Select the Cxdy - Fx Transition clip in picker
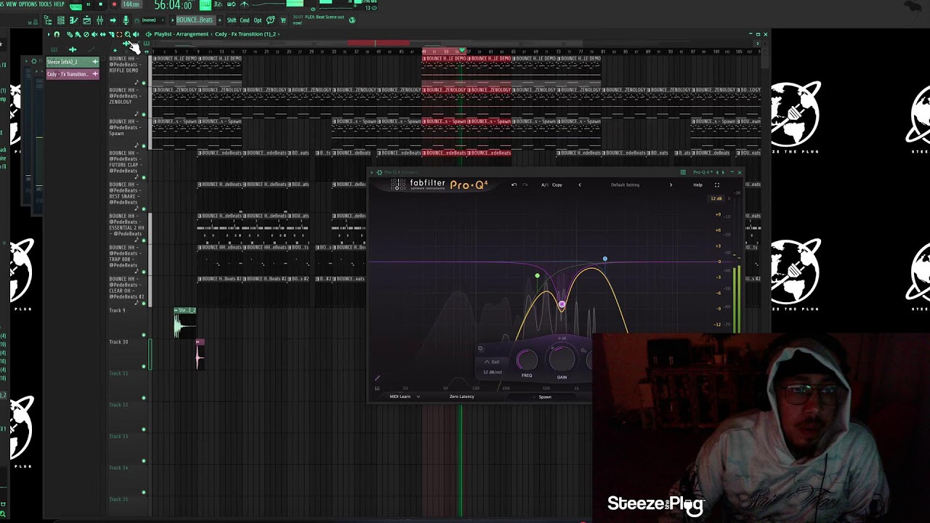 pos(73,74)
